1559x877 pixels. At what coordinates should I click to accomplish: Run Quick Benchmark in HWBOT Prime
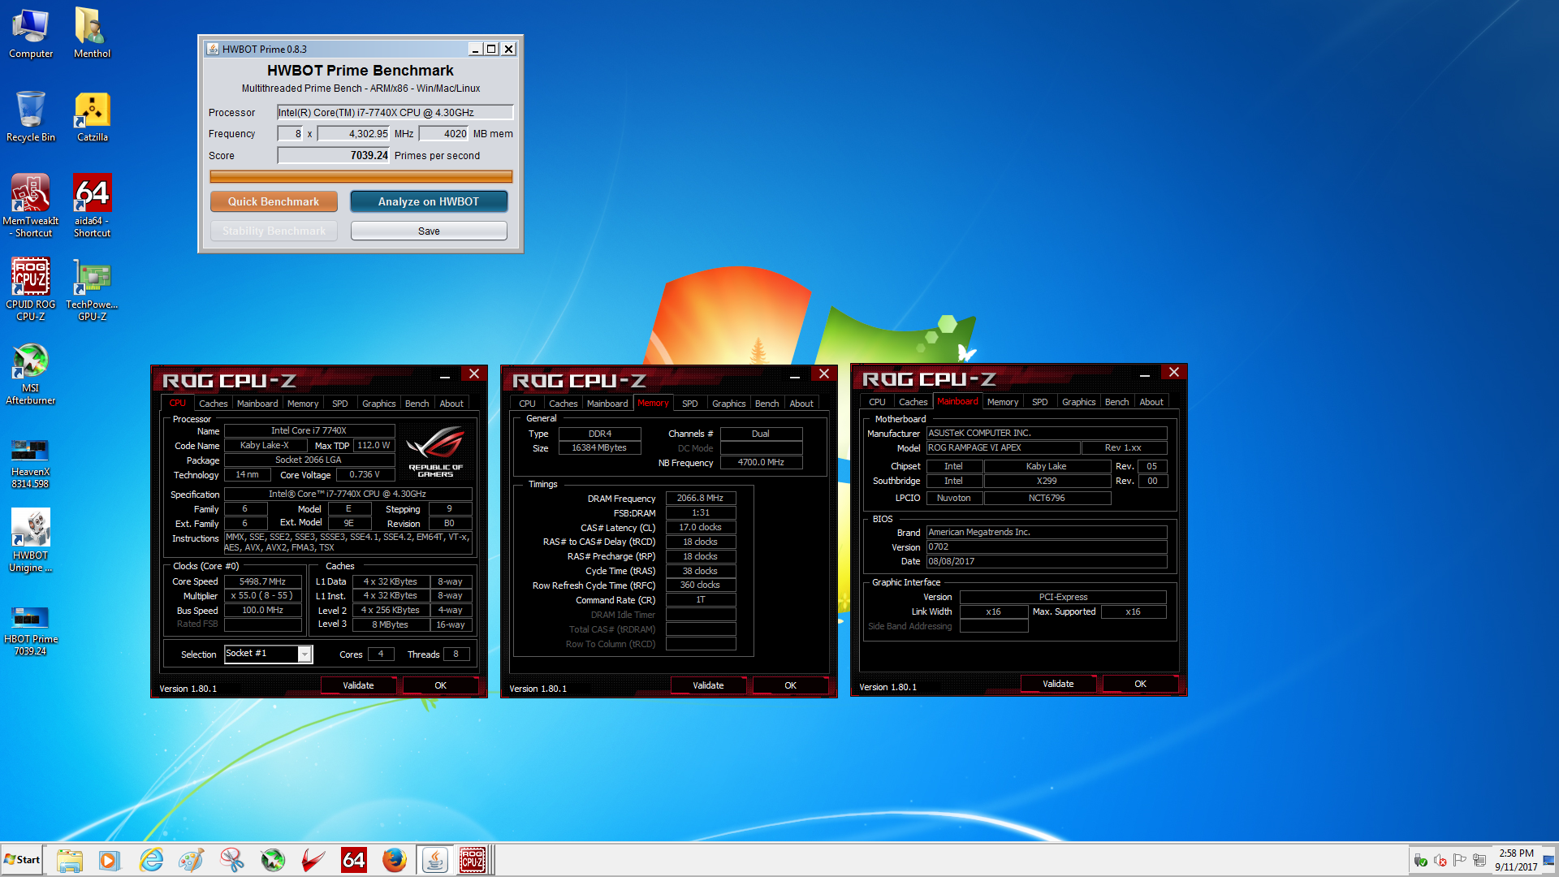coord(274,201)
